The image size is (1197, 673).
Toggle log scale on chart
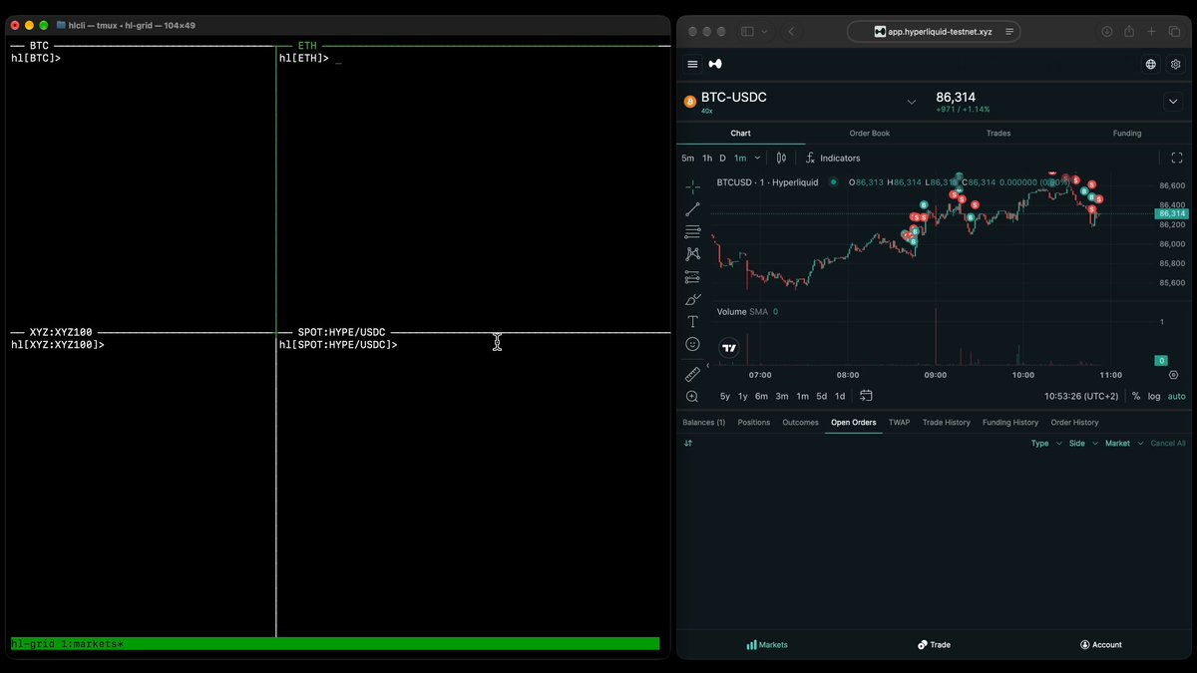tap(1154, 396)
